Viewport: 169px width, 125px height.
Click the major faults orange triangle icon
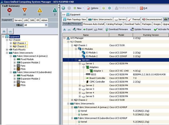(24, 10)
